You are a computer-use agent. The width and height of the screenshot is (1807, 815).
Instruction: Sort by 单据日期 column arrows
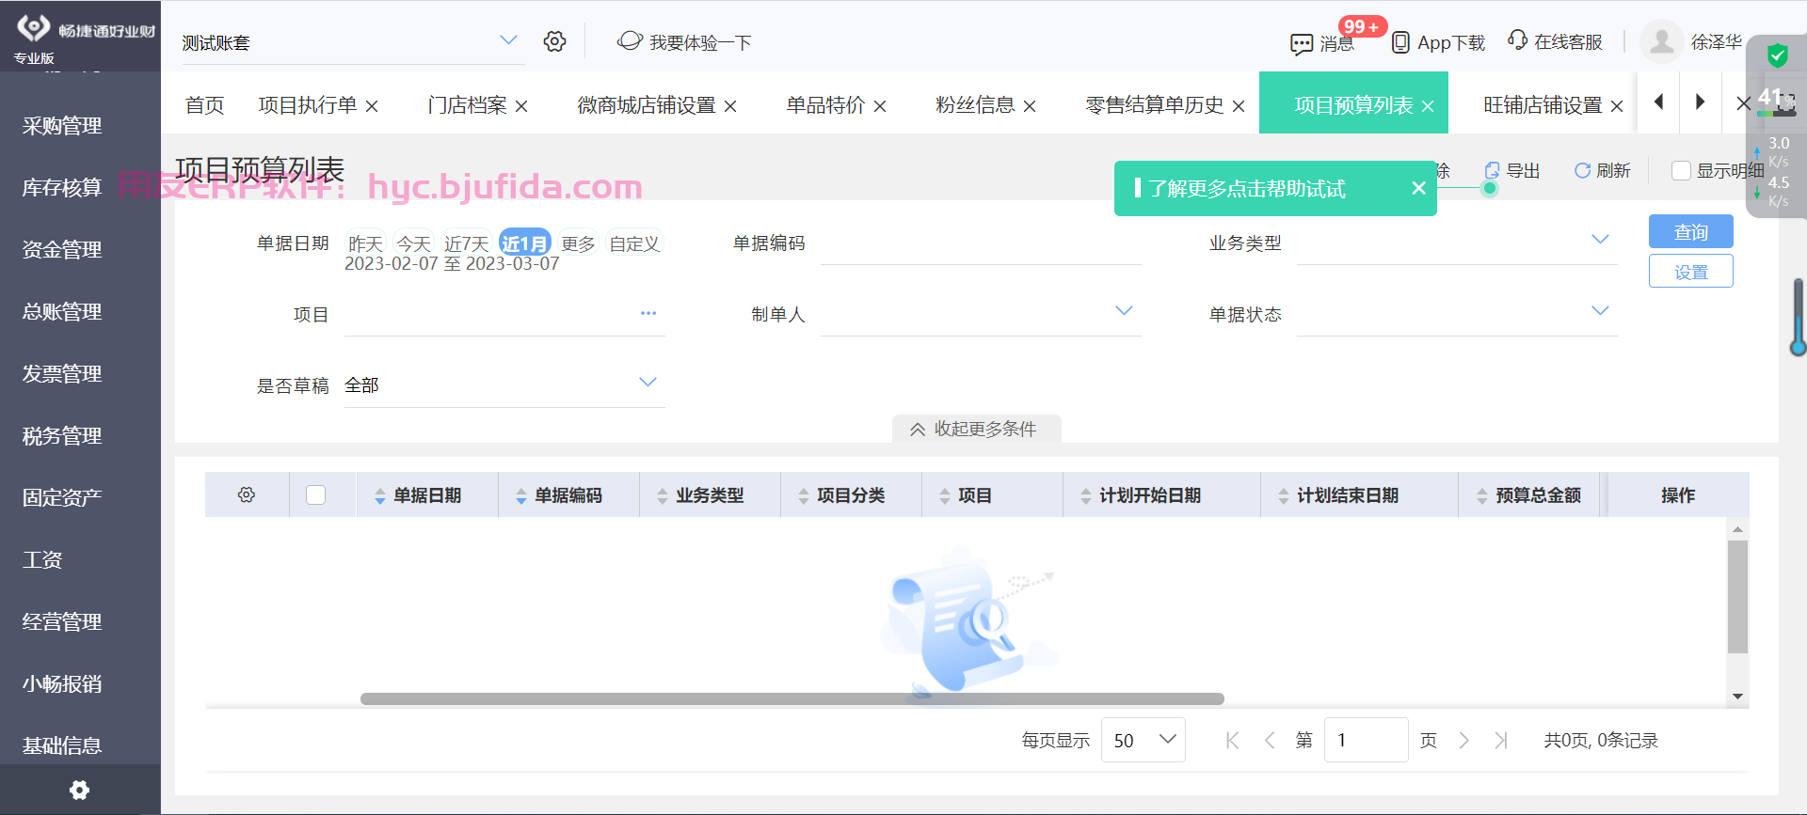click(379, 496)
